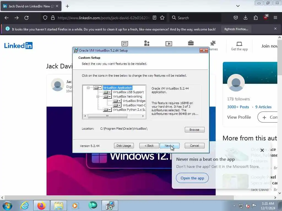Open LinkedIn Learning nav icon
The height and width of the screenshot is (211, 282).
click(169, 44)
